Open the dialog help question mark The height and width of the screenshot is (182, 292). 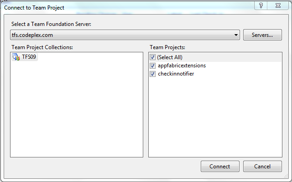coord(261,5)
